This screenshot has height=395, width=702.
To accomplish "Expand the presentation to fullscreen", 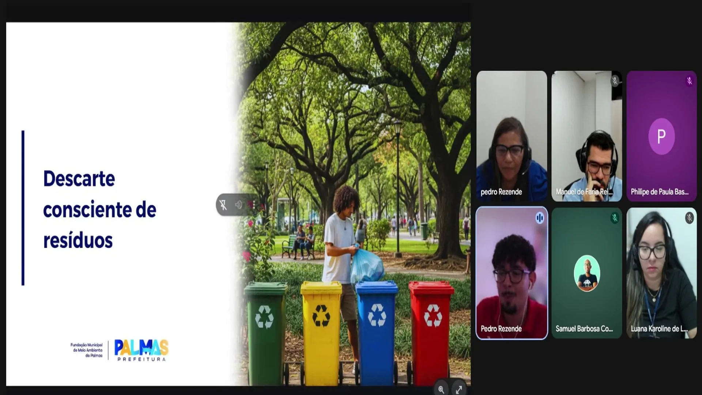I will tap(459, 390).
